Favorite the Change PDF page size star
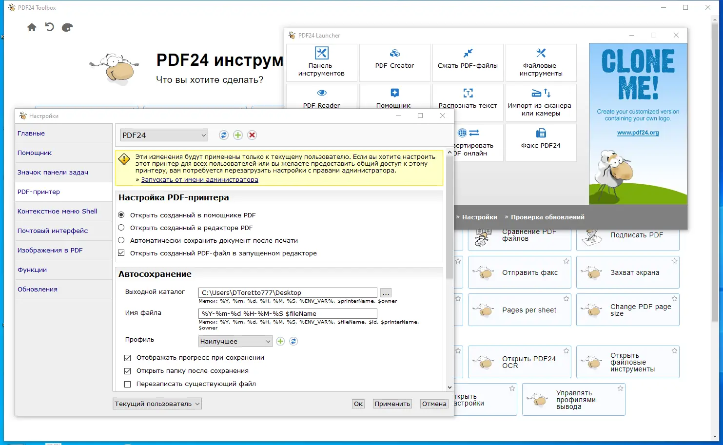 [x=674, y=299]
